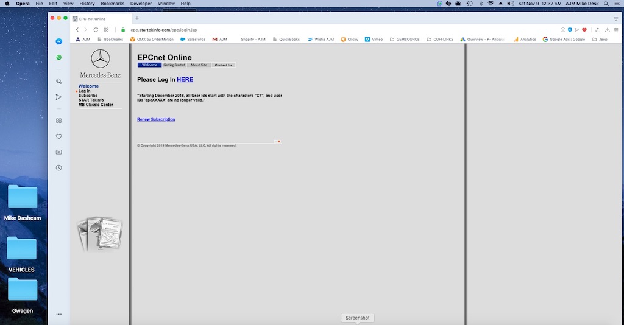Open WhatsApp in the Opera sidebar
This screenshot has height=325, width=624.
tap(58, 57)
